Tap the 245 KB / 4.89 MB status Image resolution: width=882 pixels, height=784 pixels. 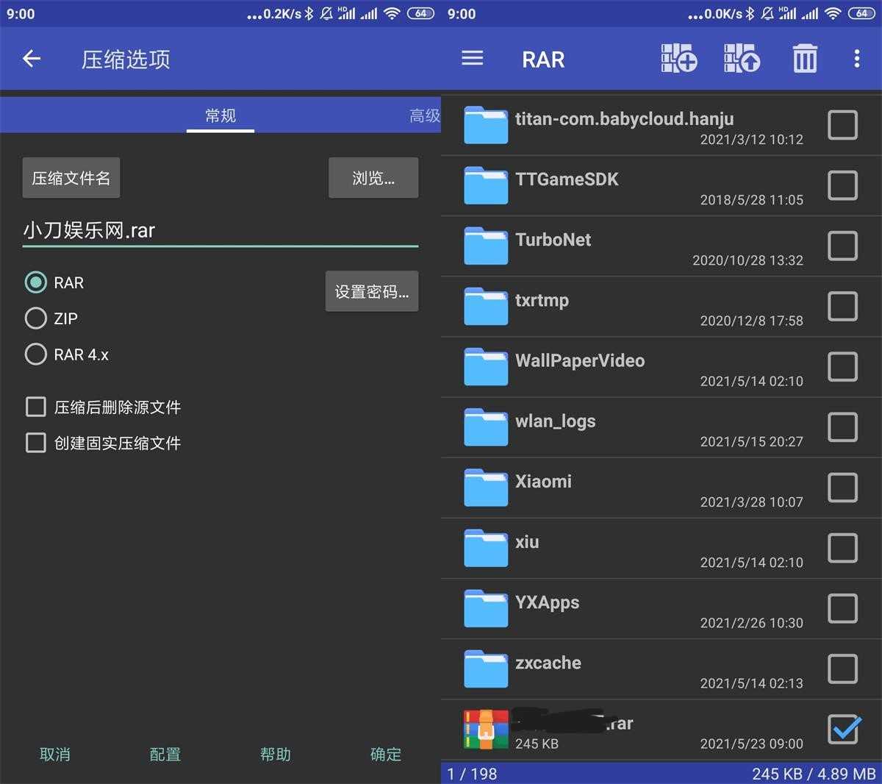814,774
